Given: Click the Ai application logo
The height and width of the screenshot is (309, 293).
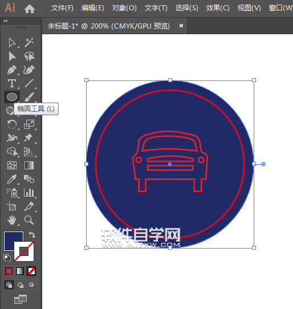Looking at the screenshot, I should pos(10,8).
